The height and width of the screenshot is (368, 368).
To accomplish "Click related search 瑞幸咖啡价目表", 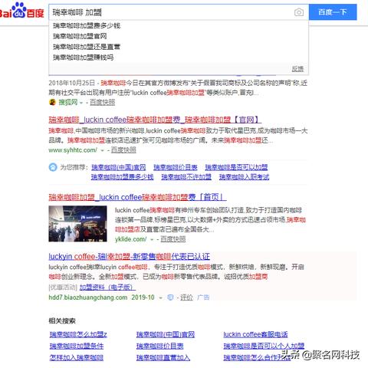I will pyautogui.click(x=160, y=346).
